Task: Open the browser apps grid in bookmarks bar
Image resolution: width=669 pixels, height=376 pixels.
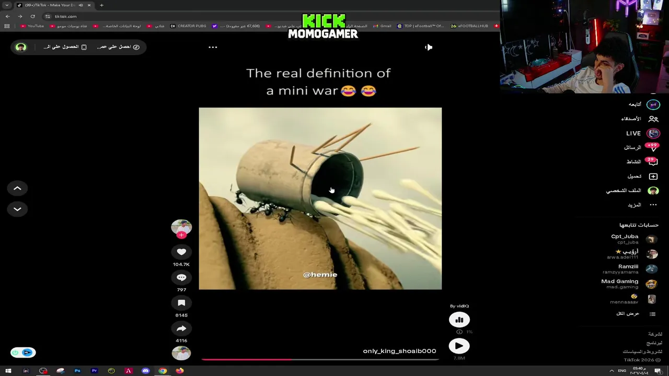Action: click(7, 26)
